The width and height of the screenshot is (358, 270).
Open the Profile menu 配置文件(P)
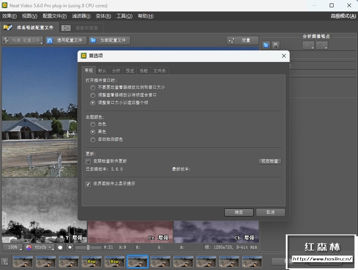pyautogui.click(x=55, y=16)
